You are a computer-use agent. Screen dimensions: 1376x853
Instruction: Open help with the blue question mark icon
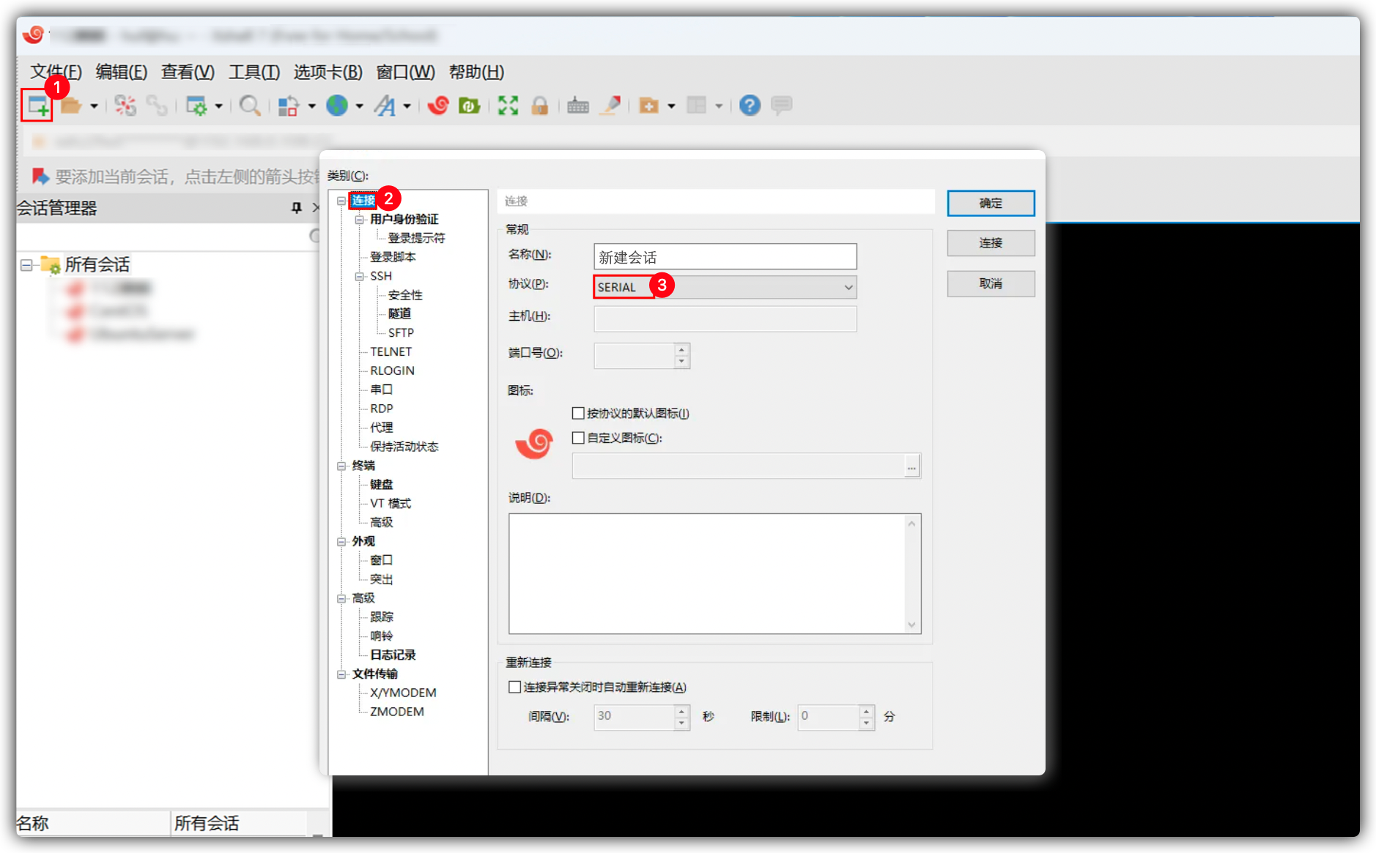tap(750, 106)
